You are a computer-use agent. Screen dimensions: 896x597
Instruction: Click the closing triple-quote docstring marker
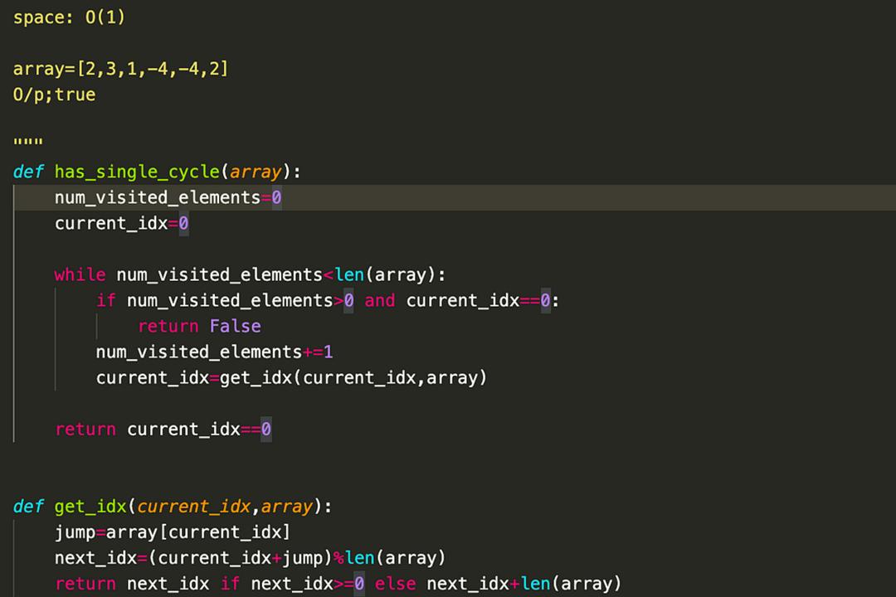[x=28, y=142]
